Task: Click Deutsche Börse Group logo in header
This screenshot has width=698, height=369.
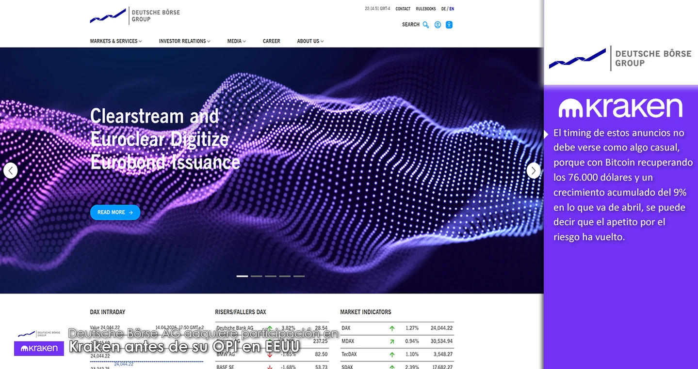Action: (x=135, y=15)
